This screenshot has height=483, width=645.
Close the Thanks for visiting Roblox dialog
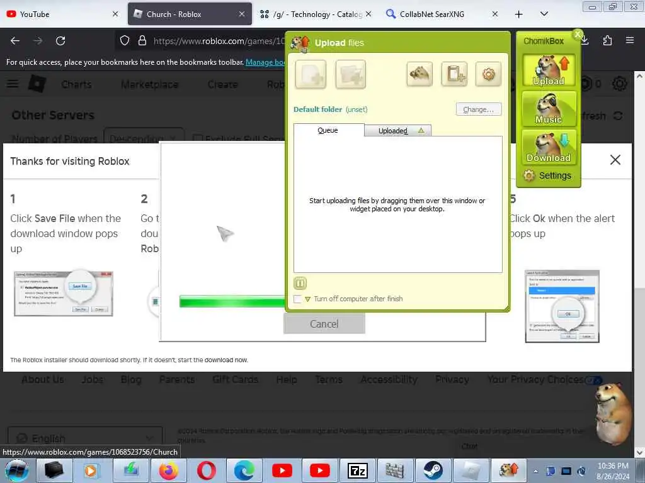(615, 160)
